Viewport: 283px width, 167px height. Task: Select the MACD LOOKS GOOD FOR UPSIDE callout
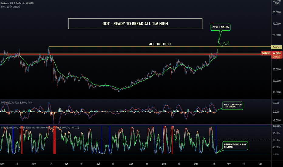pos(233,106)
